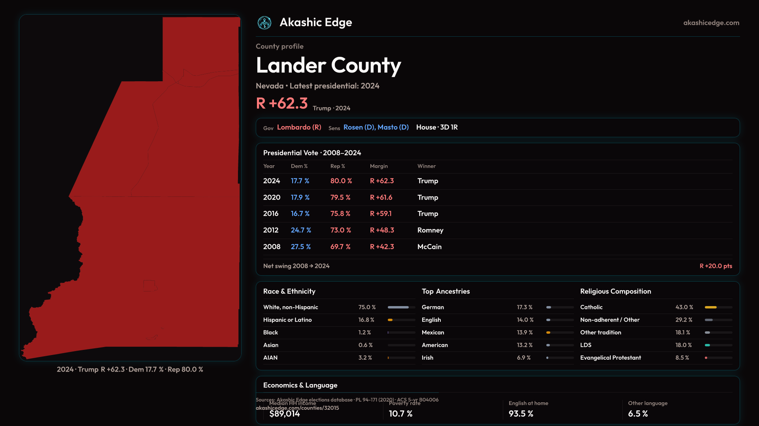Click the Catholic yellow percentage bar

click(x=711, y=307)
